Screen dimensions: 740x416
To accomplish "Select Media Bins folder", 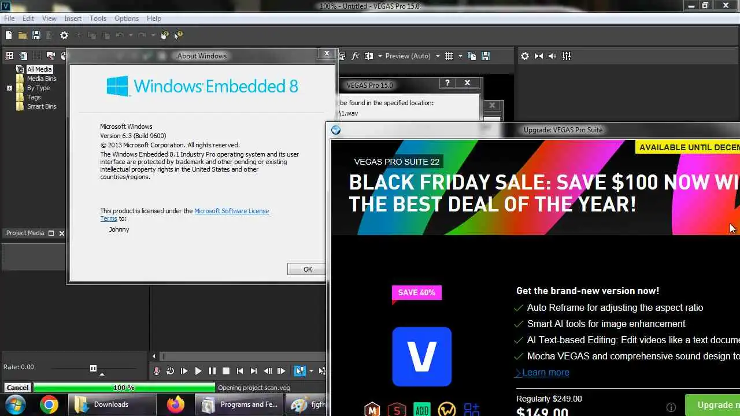I will [42, 79].
